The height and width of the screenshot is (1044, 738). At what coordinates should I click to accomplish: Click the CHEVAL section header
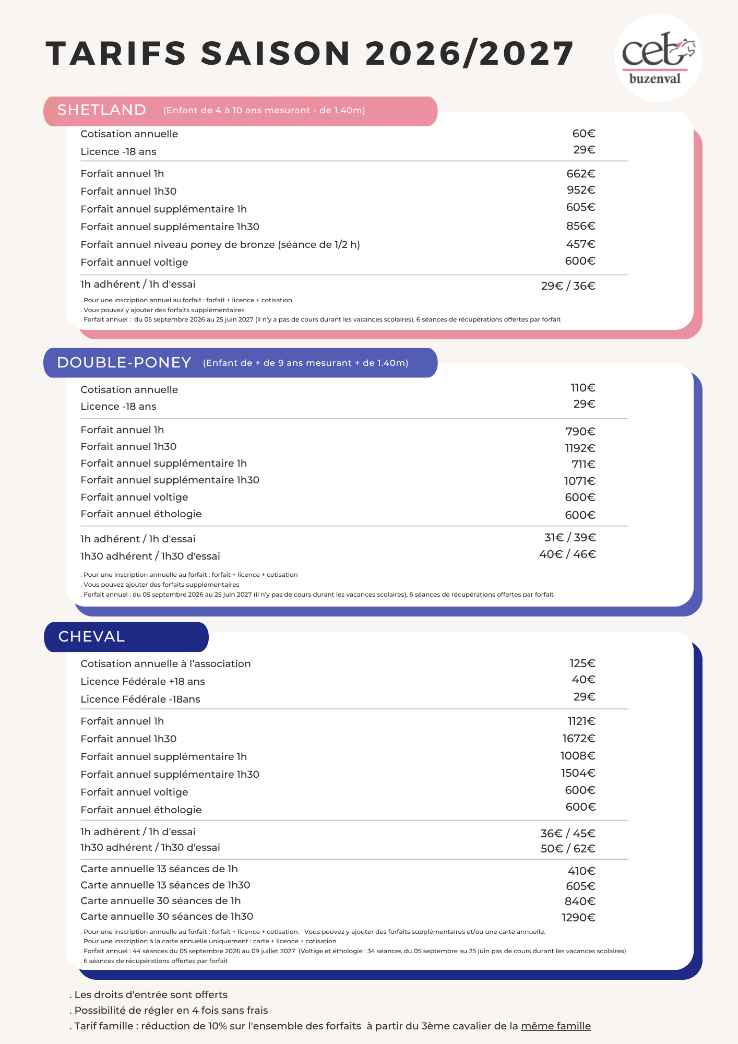126,637
